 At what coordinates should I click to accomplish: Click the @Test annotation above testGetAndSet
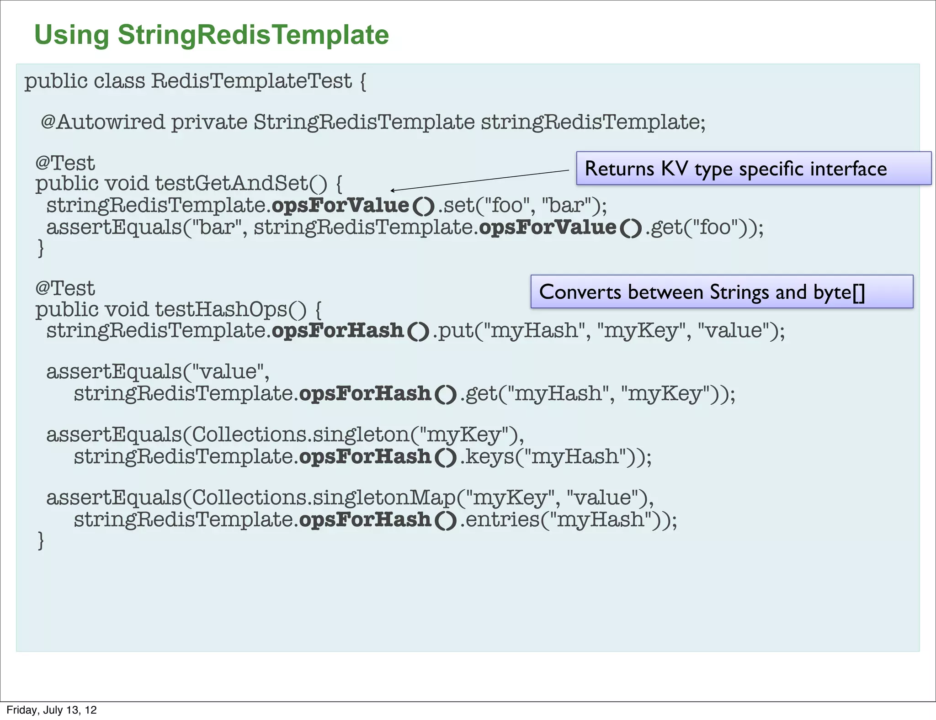pyautogui.click(x=65, y=163)
